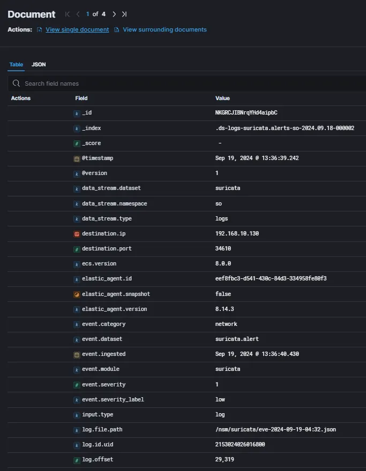Jump to last document arrow
Screen dimensions: 366x471
[x=124, y=14]
